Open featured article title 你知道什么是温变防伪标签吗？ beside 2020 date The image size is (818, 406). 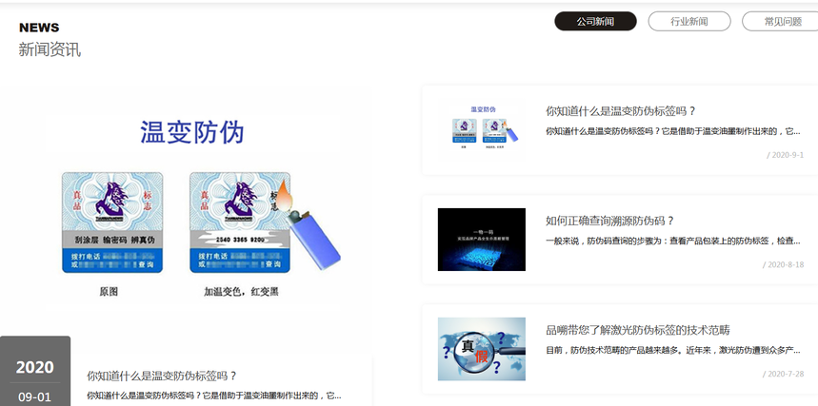tap(162, 376)
